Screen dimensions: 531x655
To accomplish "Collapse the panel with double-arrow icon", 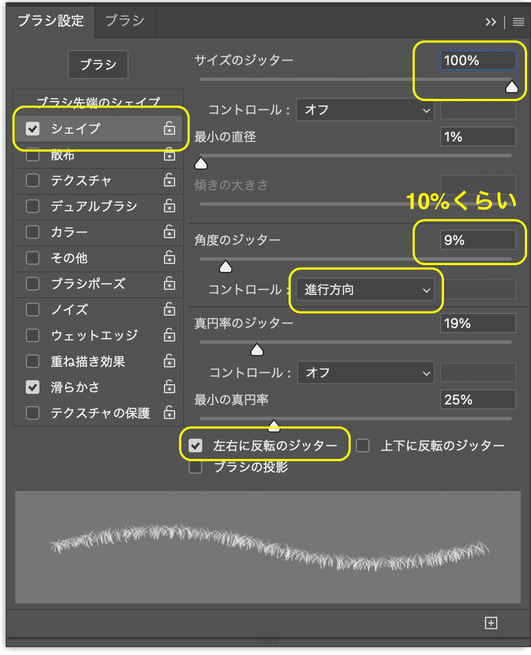I will pyautogui.click(x=491, y=22).
